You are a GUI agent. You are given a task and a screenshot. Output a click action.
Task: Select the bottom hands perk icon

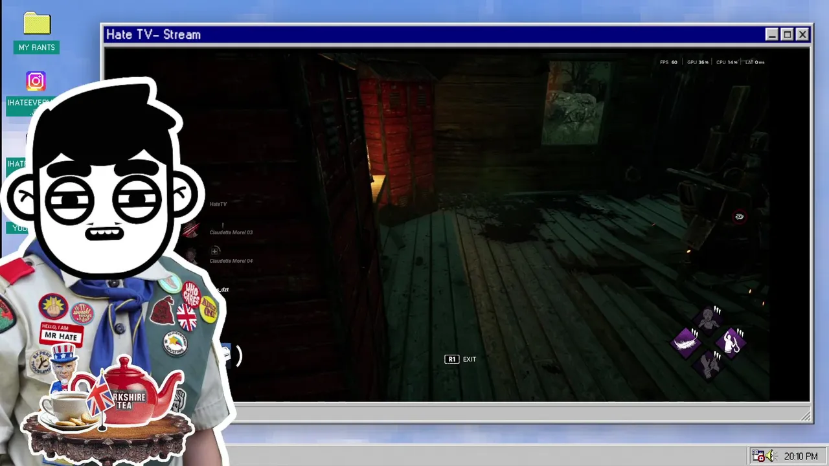coord(709,364)
